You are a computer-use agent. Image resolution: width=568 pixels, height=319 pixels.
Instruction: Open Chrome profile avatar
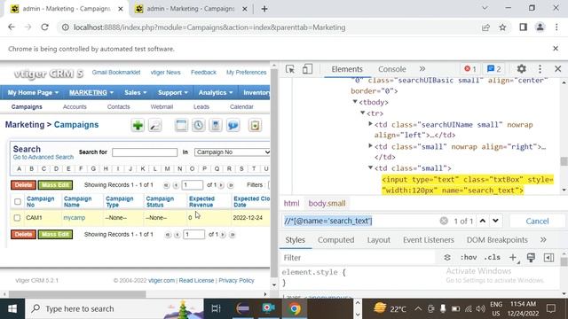(x=540, y=27)
